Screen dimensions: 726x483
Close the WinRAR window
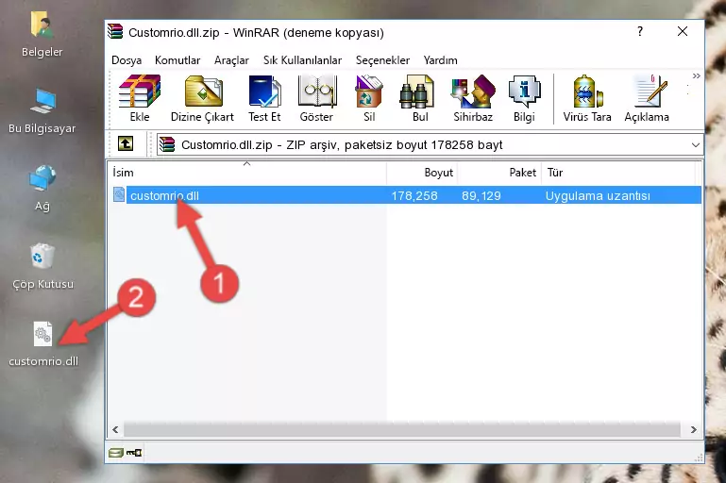(x=682, y=31)
